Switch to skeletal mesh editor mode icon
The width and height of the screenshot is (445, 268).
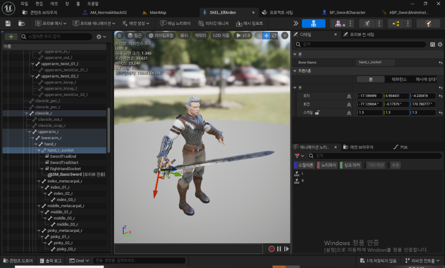(x=339, y=24)
